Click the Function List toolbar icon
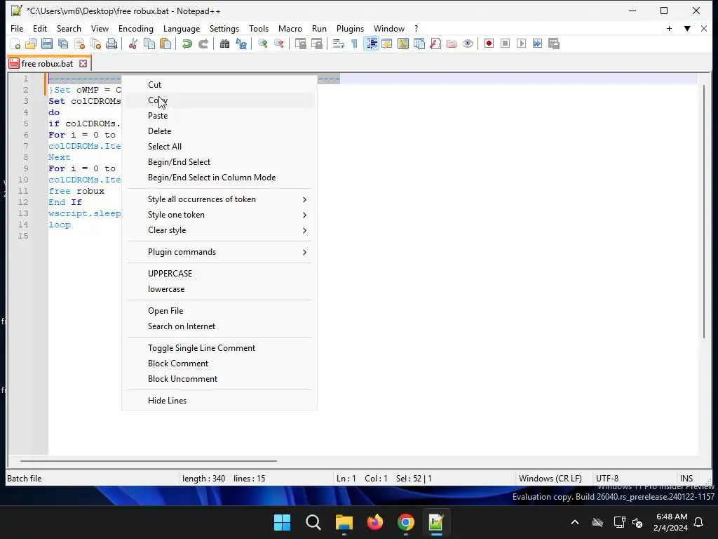Viewport: 718px width, 539px height. coord(435,44)
